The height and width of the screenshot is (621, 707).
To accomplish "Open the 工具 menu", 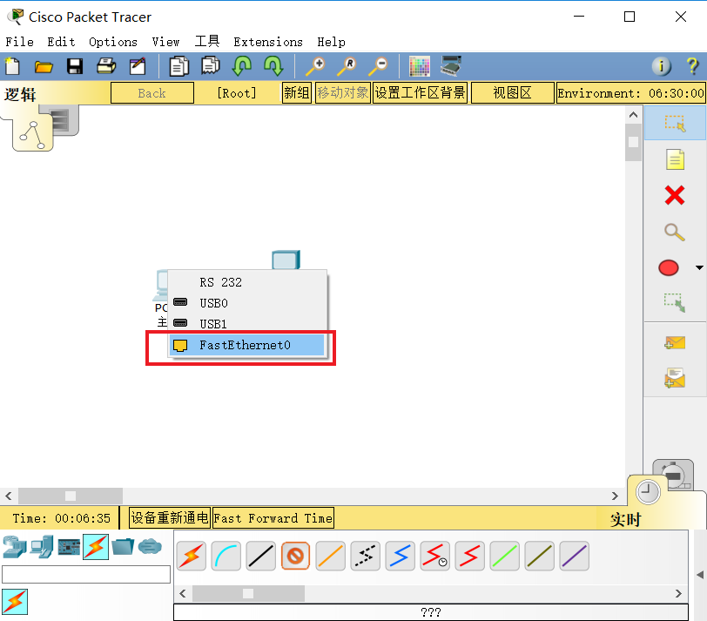I will (207, 42).
